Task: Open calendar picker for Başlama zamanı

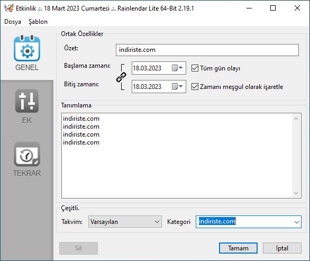Action: [x=177, y=68]
